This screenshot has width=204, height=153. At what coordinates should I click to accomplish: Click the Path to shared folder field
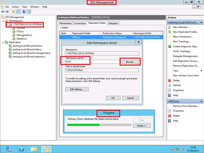tap(102, 70)
